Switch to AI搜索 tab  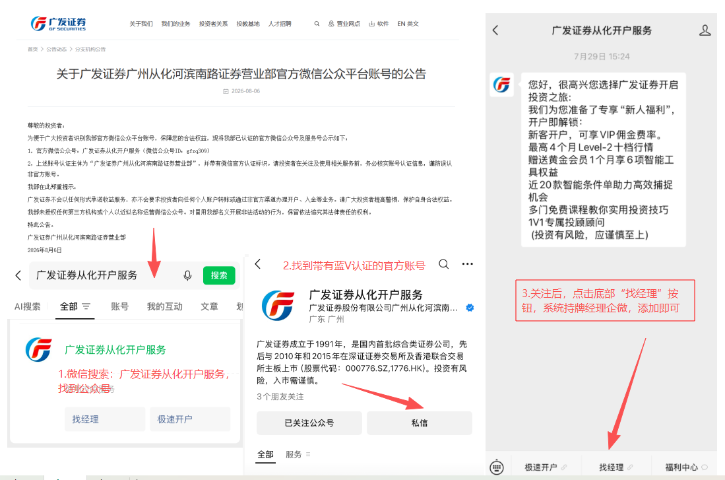(27, 306)
